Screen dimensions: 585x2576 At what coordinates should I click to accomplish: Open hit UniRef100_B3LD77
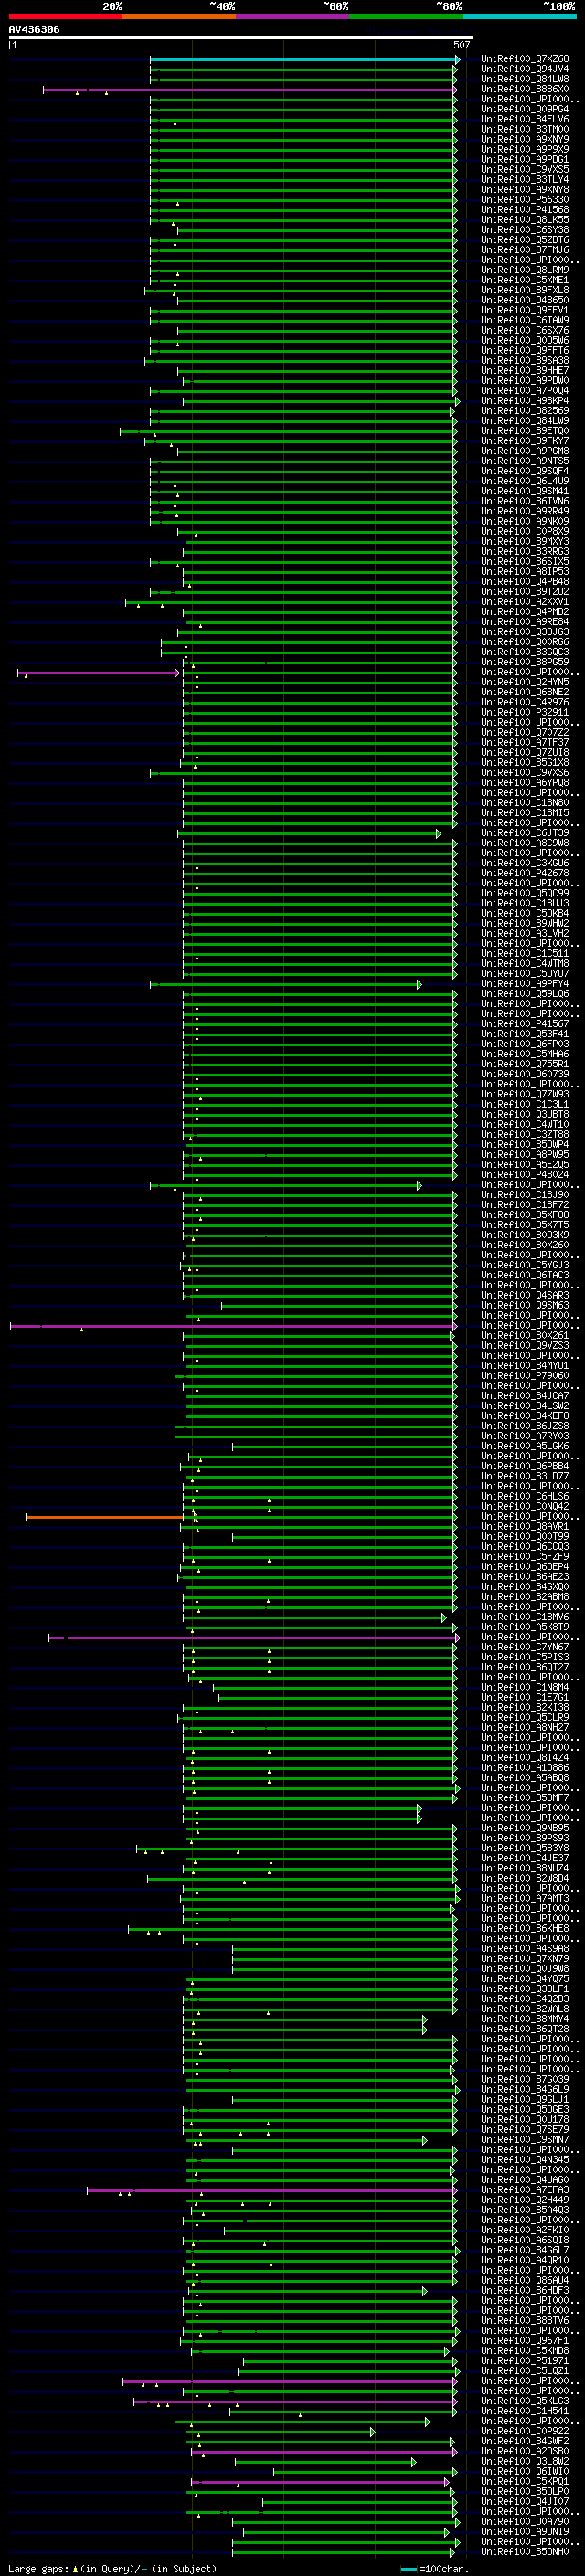pos(525,1477)
